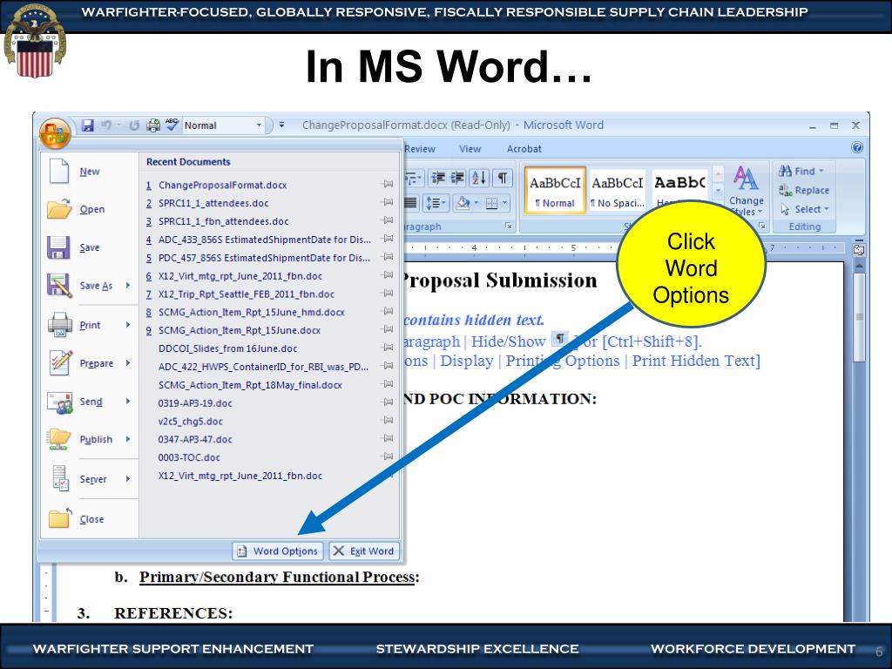Open recent file PDC_457_856S EstimatedShipmentDate
The width and height of the screenshot is (892, 669).
[x=264, y=257]
